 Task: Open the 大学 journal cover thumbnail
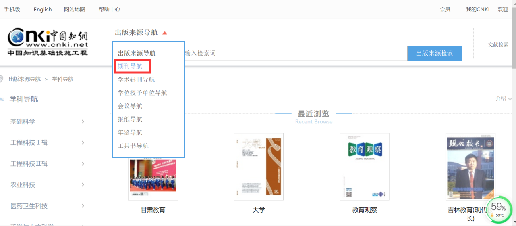[259, 167]
